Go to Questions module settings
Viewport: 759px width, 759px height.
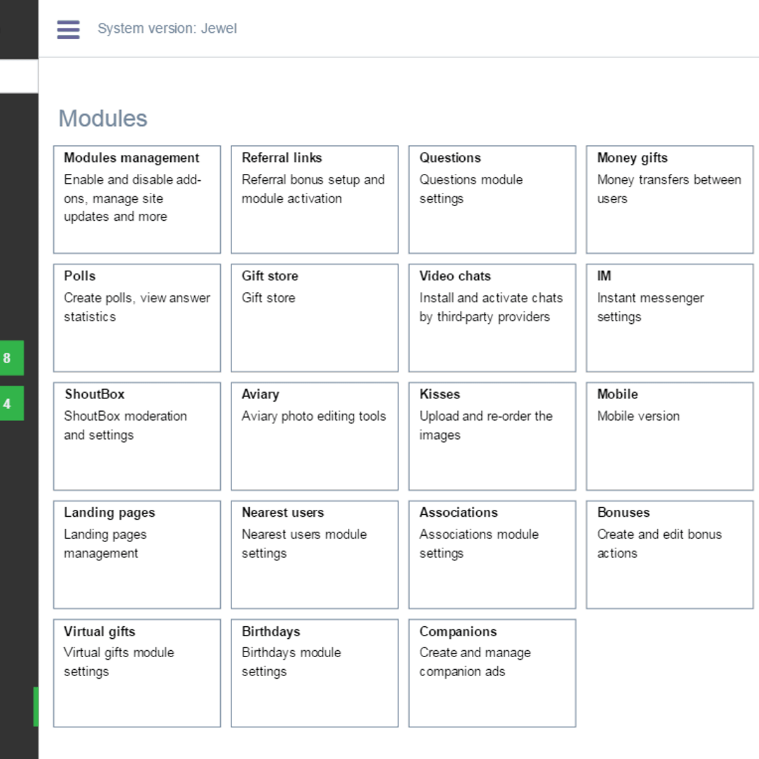493,200
